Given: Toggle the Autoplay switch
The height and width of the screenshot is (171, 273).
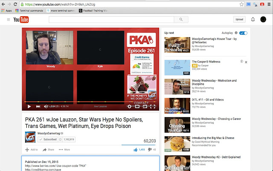Looking at the screenshot, I should (243, 33).
